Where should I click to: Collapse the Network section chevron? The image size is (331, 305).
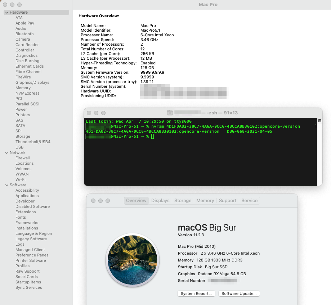[x=7, y=152]
